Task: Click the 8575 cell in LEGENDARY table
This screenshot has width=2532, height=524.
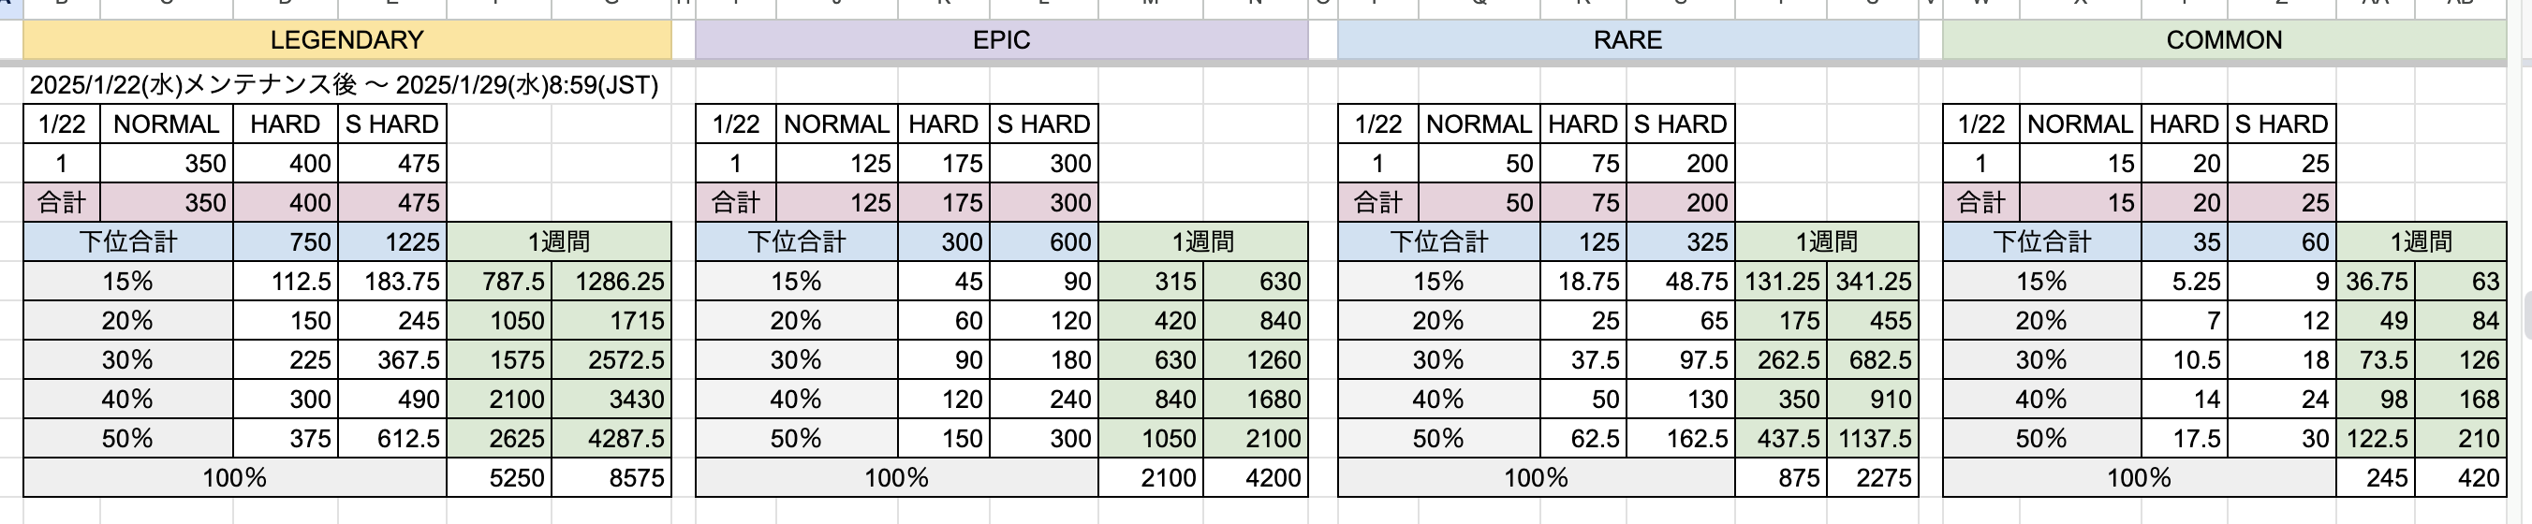Action: click(x=611, y=479)
